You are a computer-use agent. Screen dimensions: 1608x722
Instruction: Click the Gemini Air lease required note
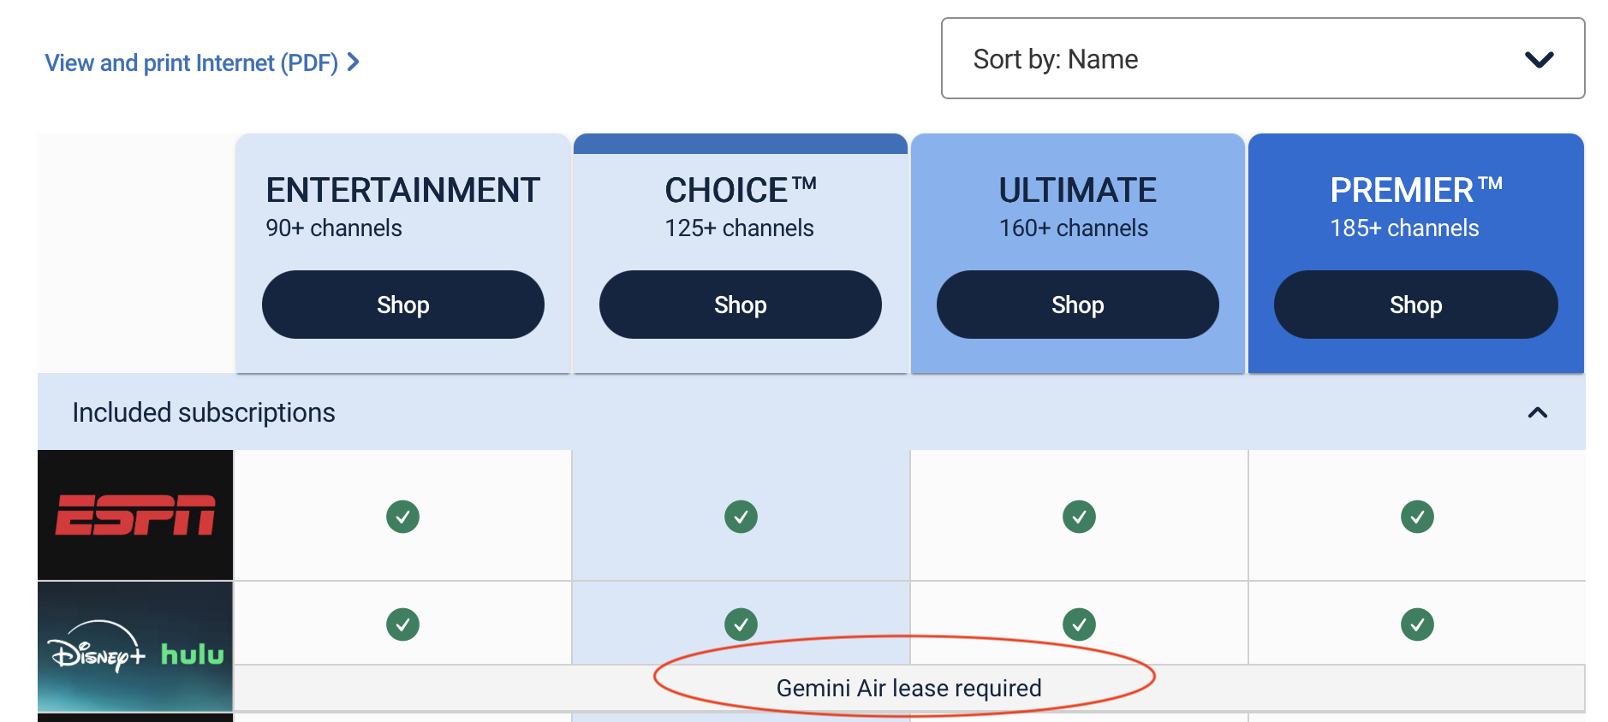(x=908, y=688)
